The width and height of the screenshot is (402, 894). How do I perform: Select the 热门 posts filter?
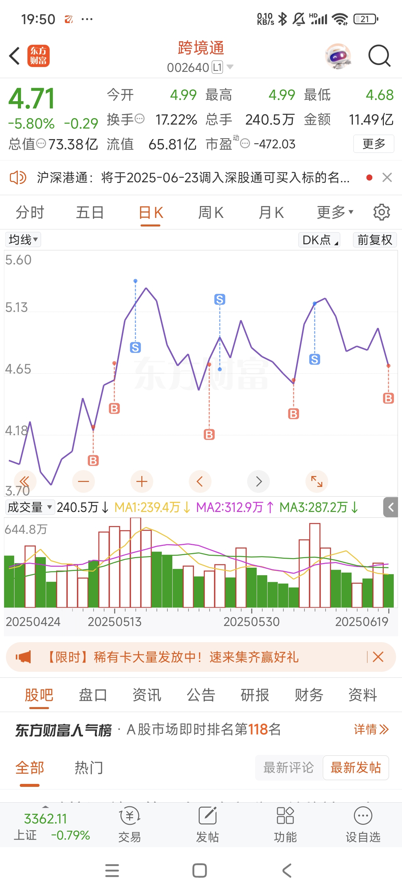point(89,768)
